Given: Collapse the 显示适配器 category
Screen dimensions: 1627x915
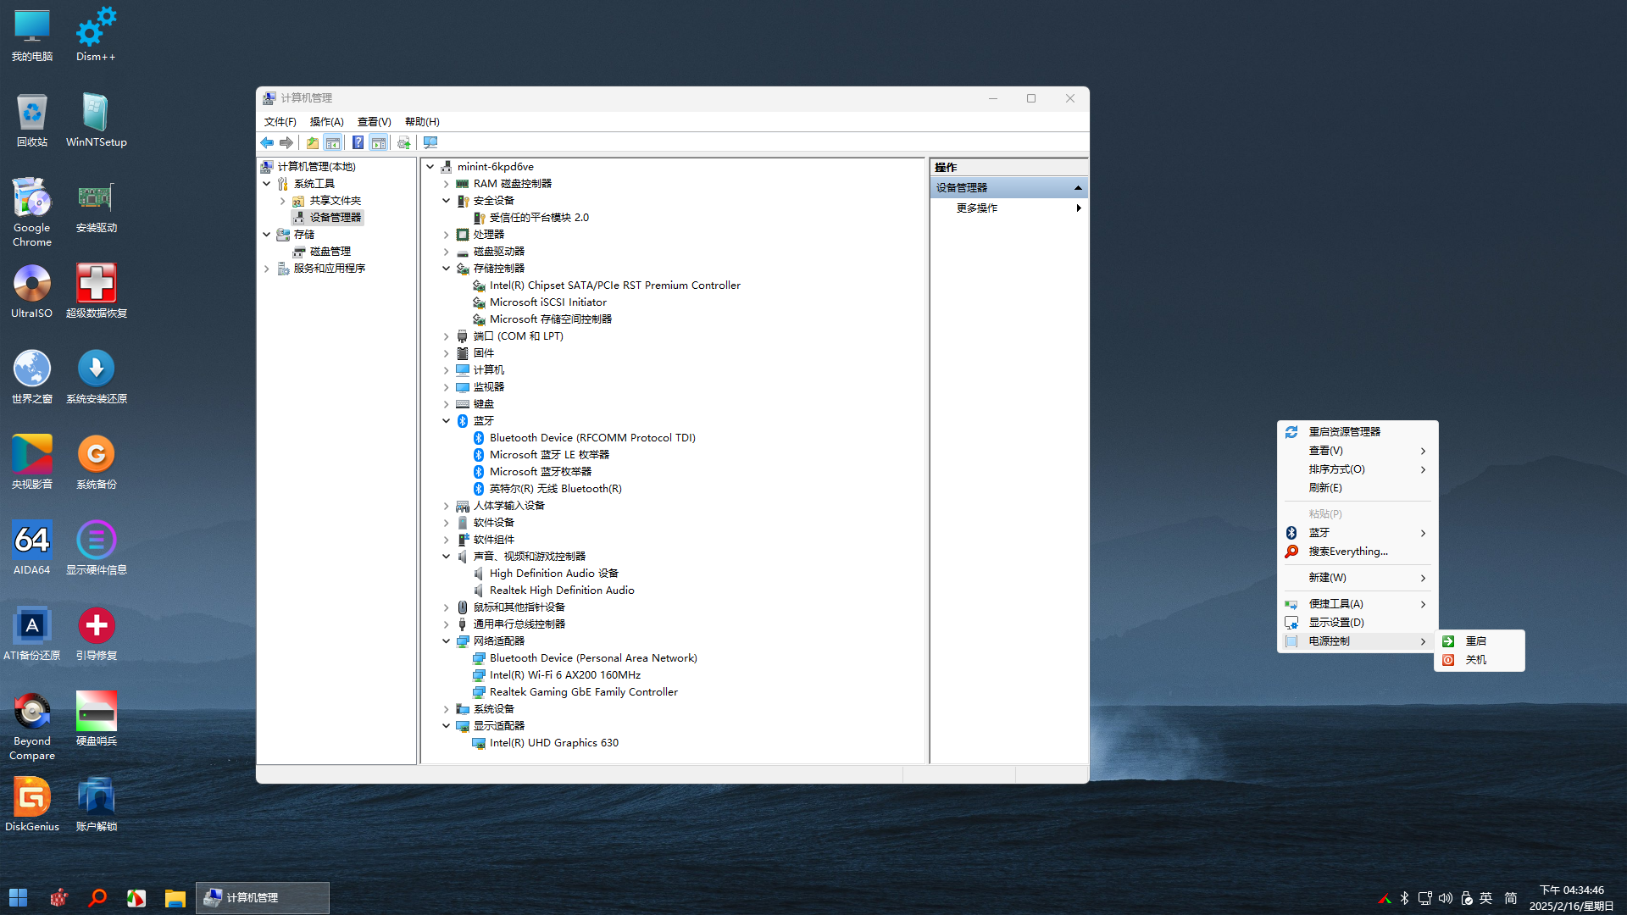Looking at the screenshot, I should [x=447, y=726].
